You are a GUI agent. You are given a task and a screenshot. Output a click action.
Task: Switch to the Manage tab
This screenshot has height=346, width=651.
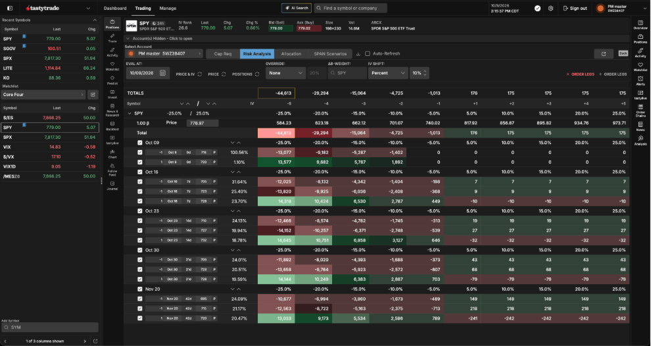pyautogui.click(x=168, y=9)
